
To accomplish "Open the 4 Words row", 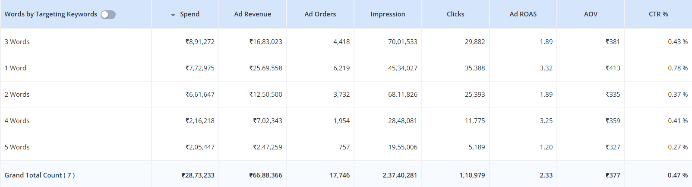I will click(17, 121).
